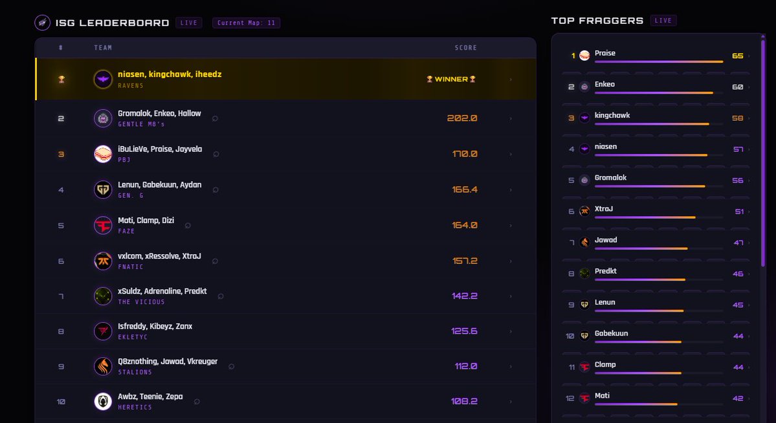This screenshot has width=776, height=423.
Task: Click the Gen. G team logo
Action: coord(103,190)
